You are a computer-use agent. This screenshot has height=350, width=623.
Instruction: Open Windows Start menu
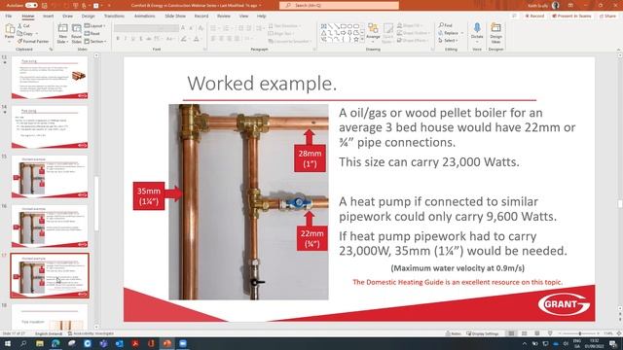click(x=7, y=343)
